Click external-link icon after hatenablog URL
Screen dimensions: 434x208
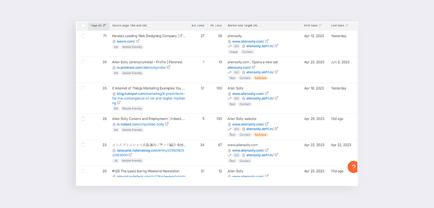click(130, 155)
